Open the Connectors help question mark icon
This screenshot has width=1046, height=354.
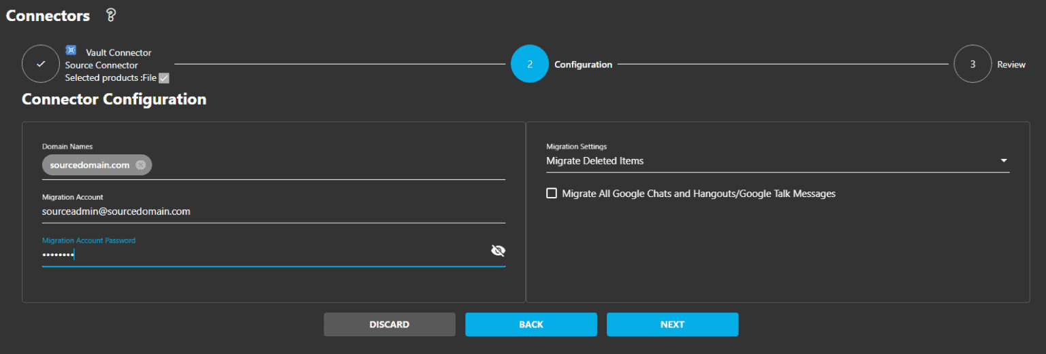[x=112, y=15]
